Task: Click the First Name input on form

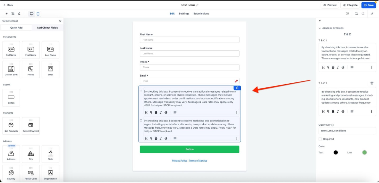Action: [x=189, y=40]
